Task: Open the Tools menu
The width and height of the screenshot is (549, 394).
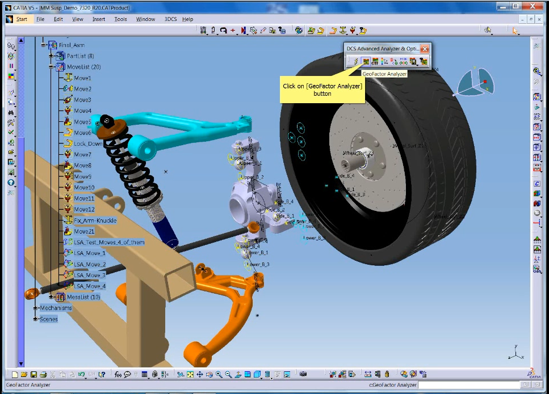Action: [x=120, y=19]
